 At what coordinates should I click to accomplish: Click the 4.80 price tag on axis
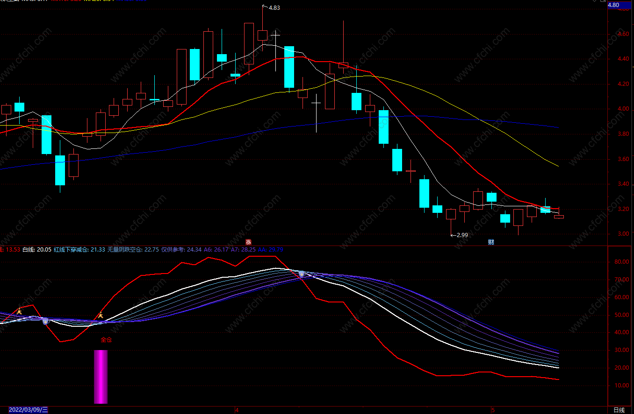[x=620, y=5]
